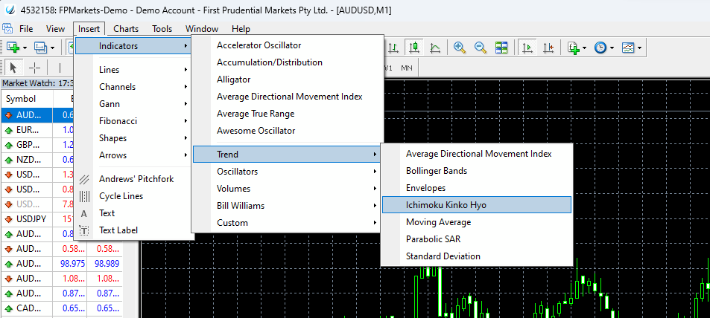Select the crosshair cursor tool
The height and width of the screenshot is (318, 710).
click(34, 67)
